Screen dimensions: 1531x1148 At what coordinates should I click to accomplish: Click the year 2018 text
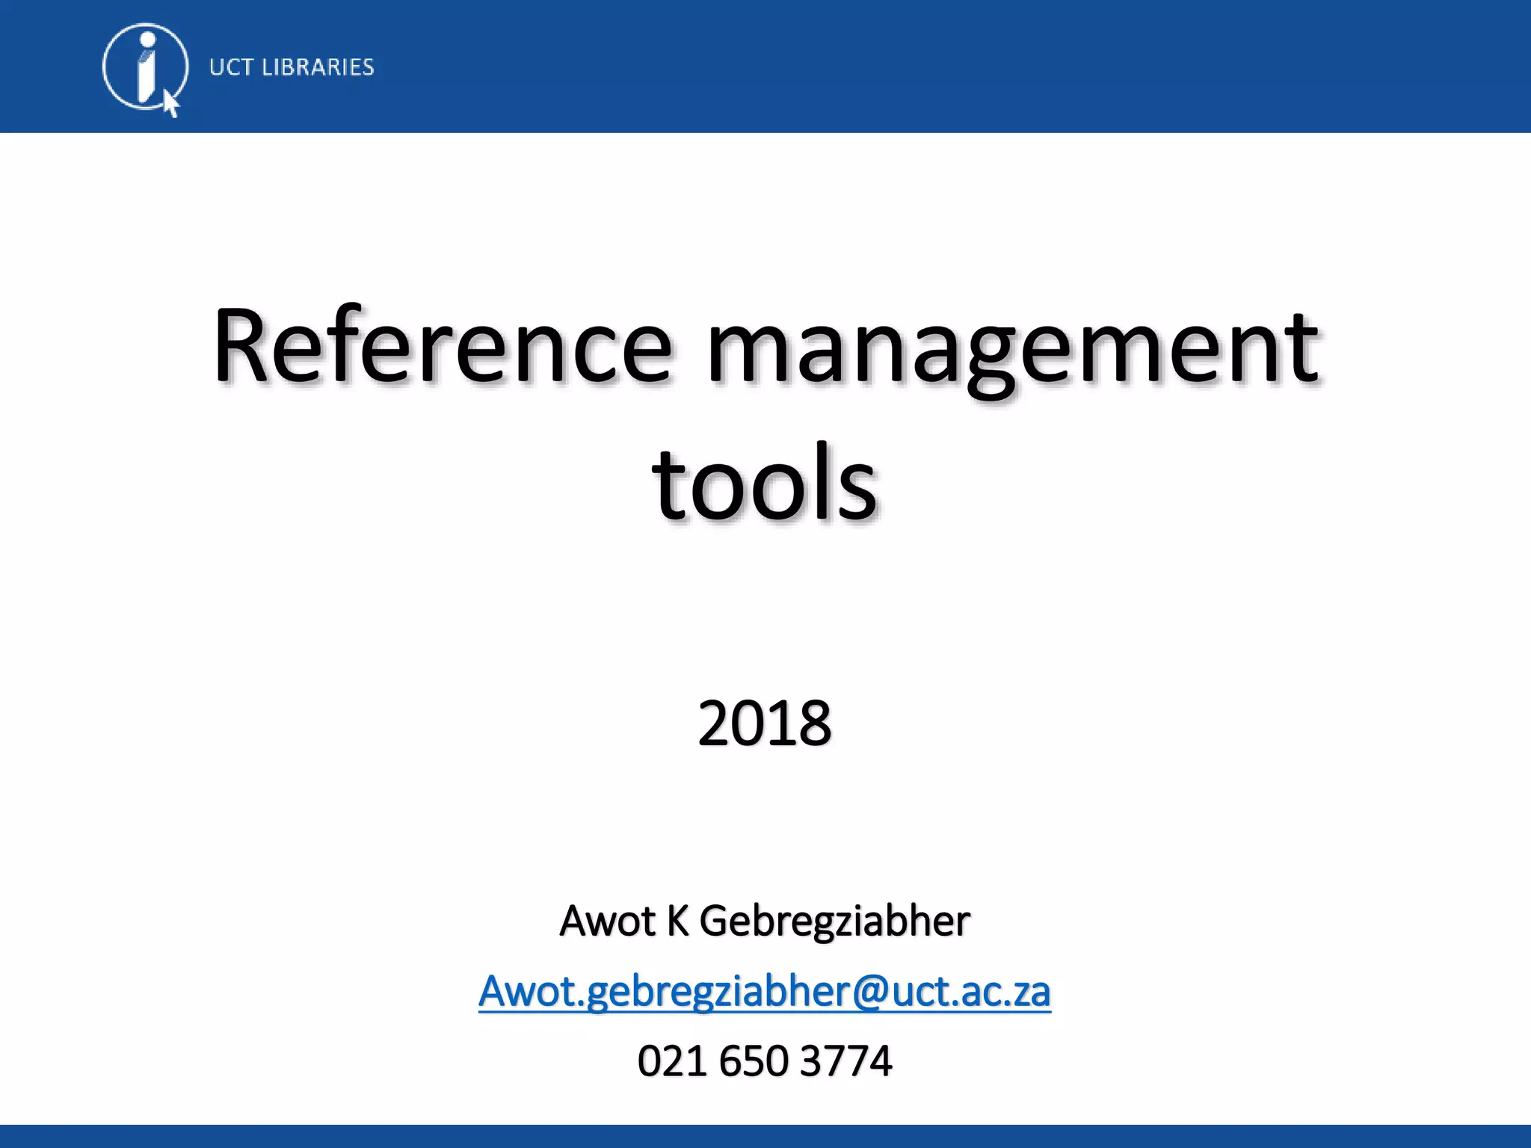point(764,723)
